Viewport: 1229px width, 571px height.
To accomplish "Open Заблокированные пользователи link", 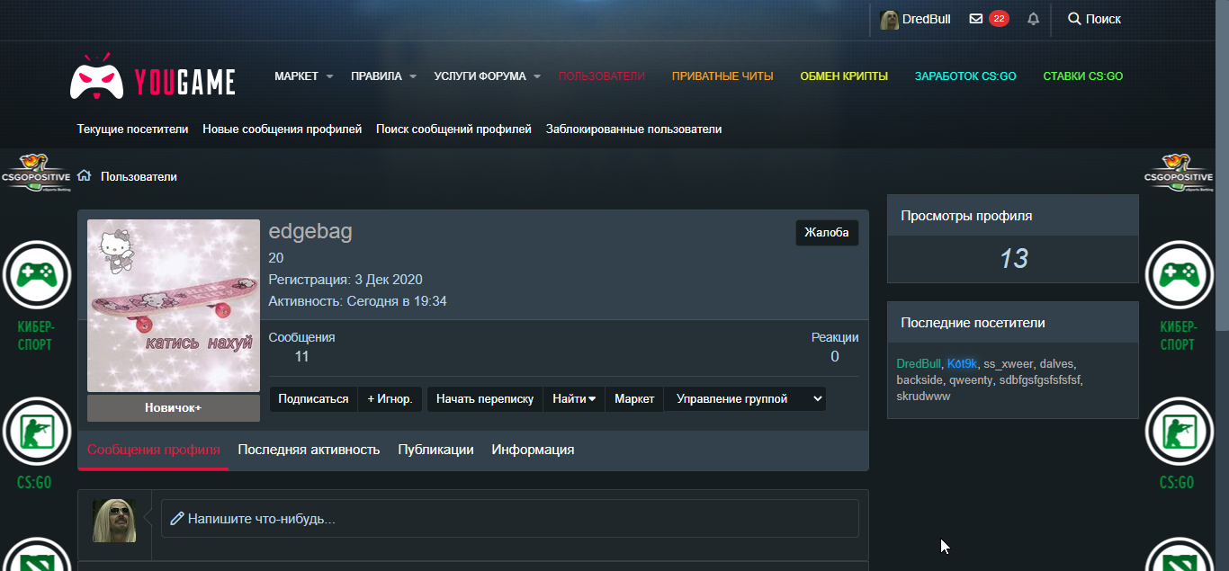I will tap(634, 129).
